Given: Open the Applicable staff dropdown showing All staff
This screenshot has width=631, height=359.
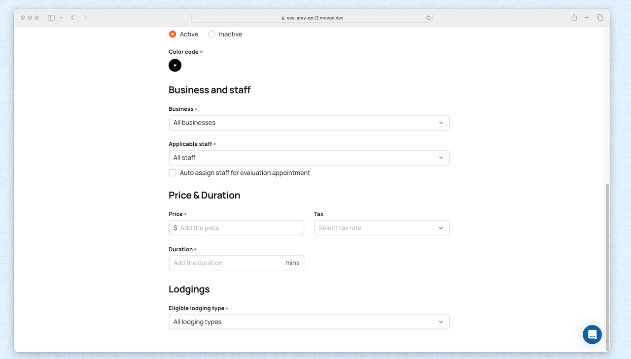Looking at the screenshot, I should coord(309,158).
